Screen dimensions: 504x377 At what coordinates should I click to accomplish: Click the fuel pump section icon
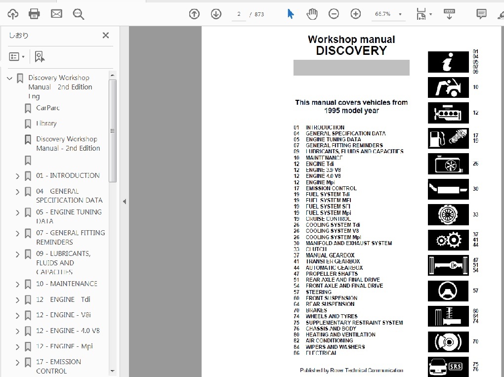pos(448,138)
